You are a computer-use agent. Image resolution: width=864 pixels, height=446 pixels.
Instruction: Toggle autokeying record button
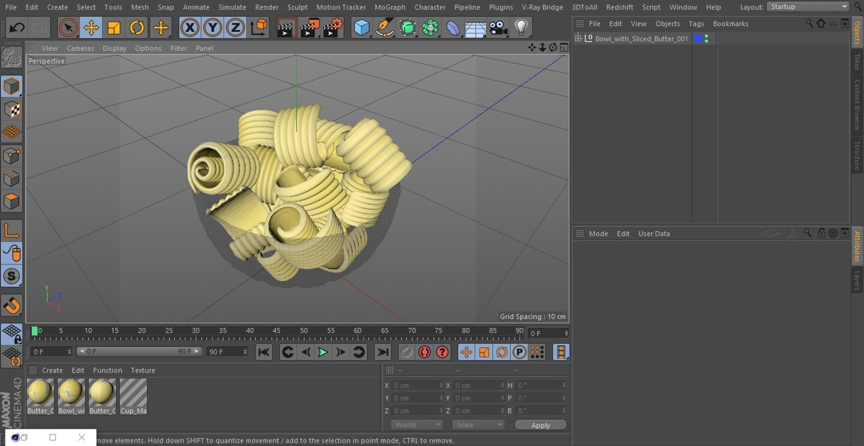[x=424, y=352]
